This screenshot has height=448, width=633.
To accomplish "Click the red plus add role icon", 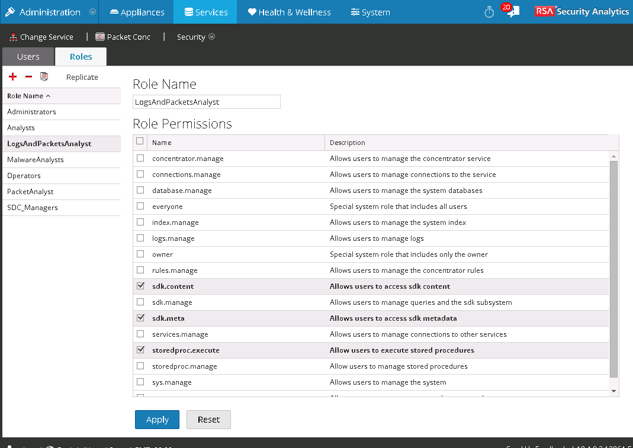I will [13, 77].
